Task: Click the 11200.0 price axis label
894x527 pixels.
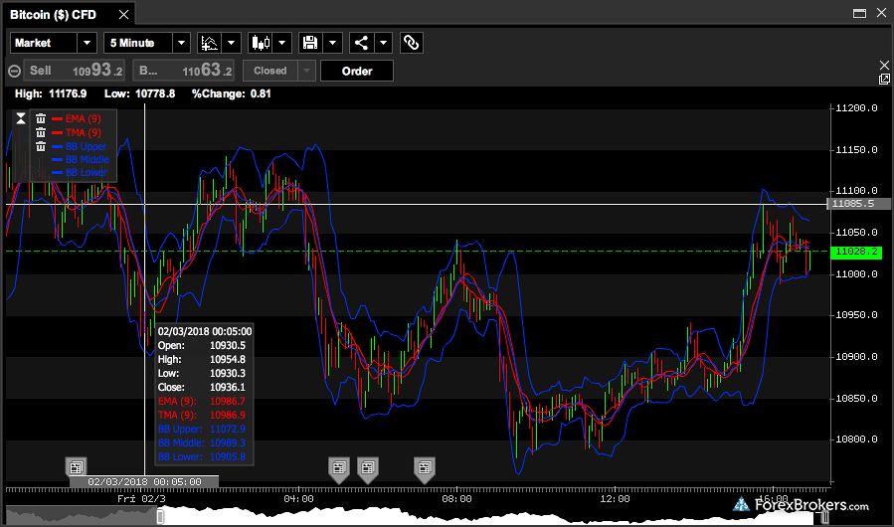Action: [856, 108]
